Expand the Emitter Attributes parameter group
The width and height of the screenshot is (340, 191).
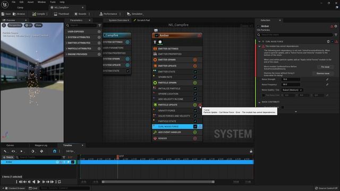click(66, 43)
